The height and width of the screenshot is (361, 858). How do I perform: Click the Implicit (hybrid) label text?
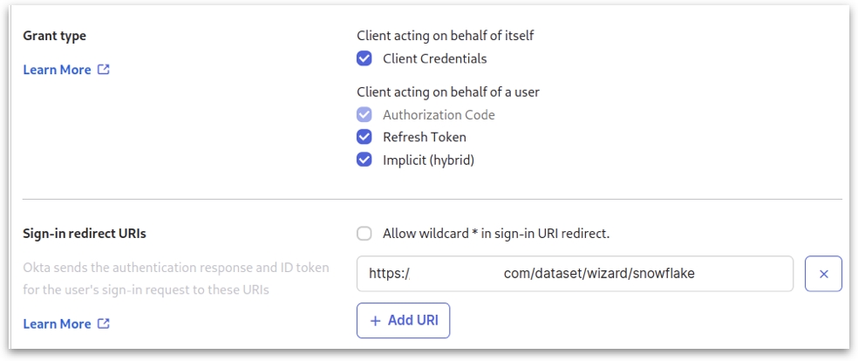(x=428, y=160)
